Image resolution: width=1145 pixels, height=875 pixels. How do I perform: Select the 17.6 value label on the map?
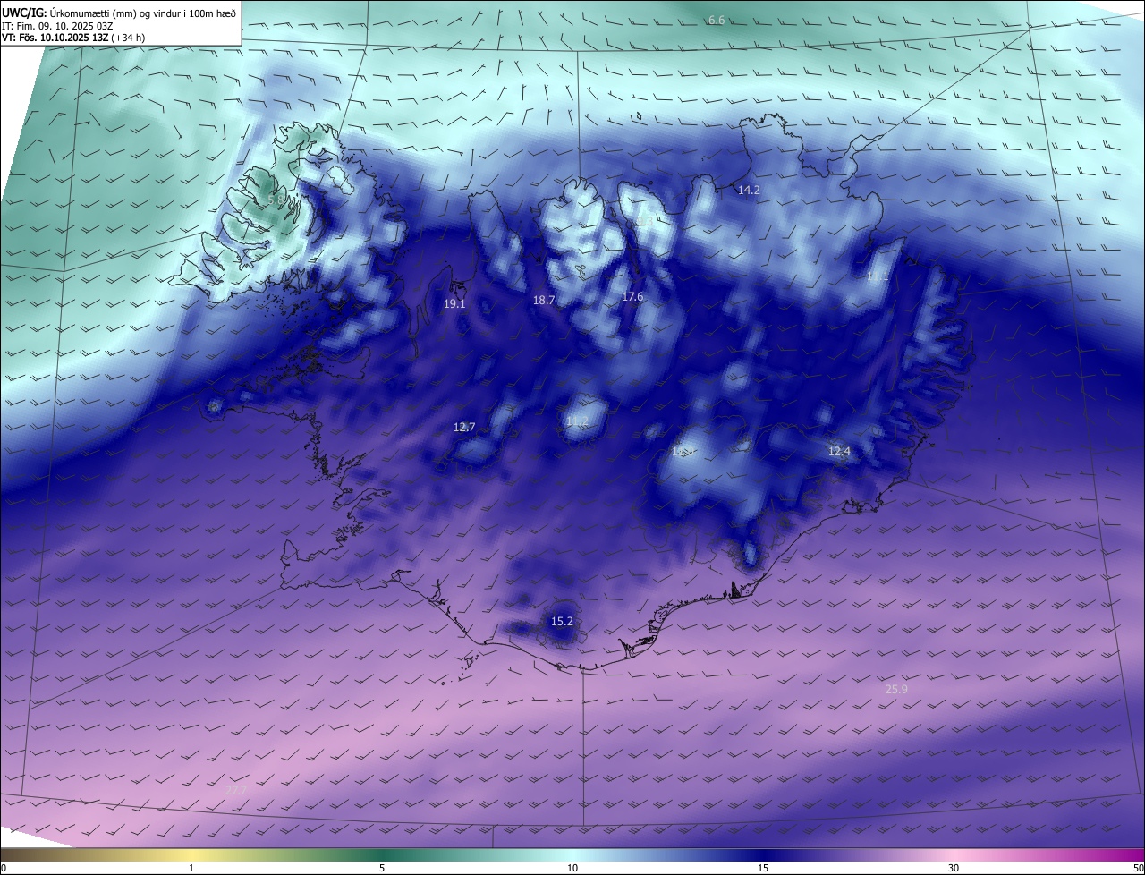coord(632,296)
